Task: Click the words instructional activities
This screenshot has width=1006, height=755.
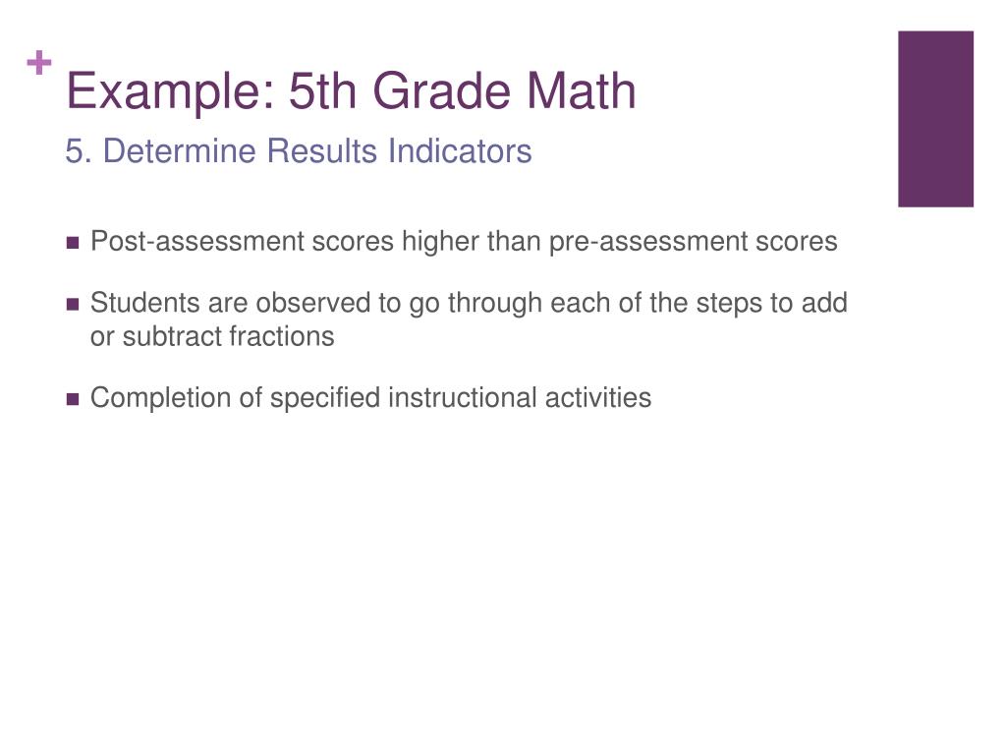Action: coord(521,398)
